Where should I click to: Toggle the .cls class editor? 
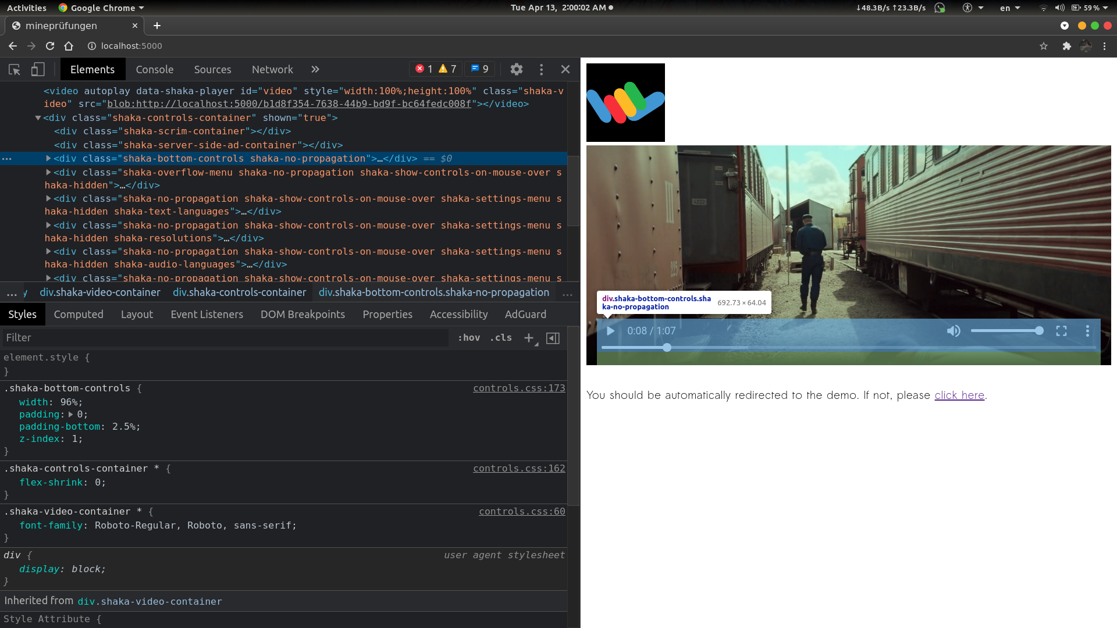[x=500, y=337]
